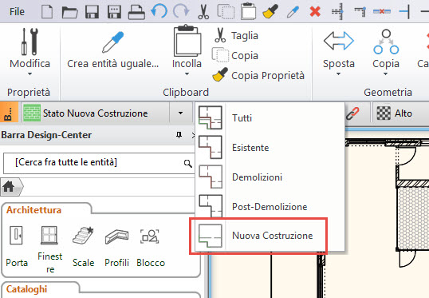Select the Porta door tool
This screenshot has width=429, height=298.
point(17,246)
